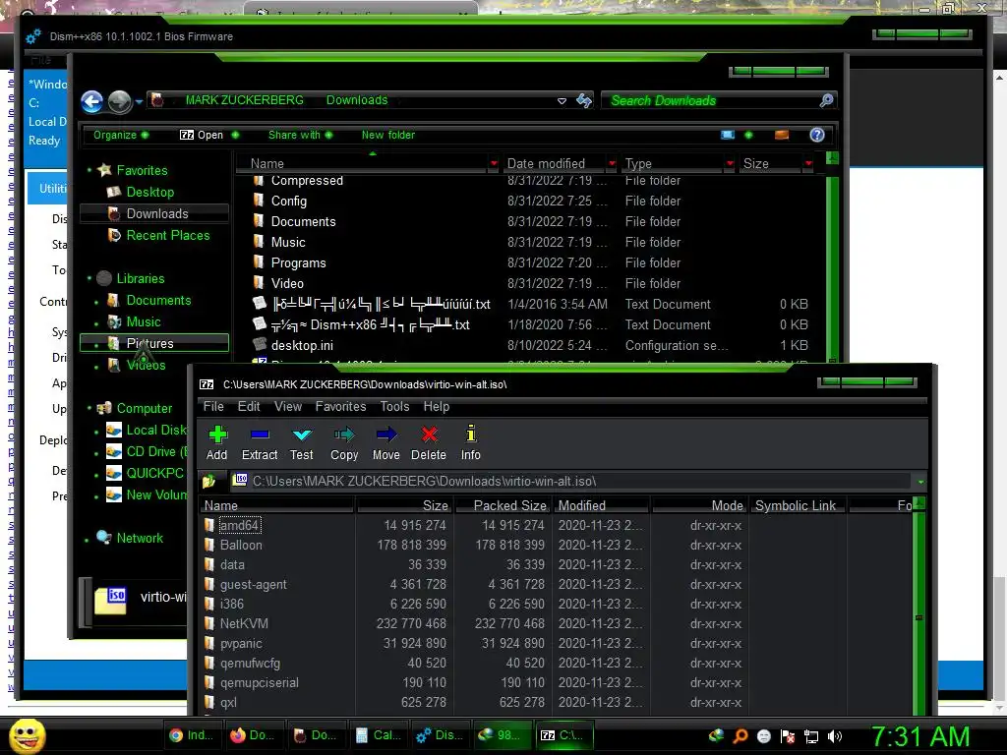Open the Share with dropdown
Screen dimensions: 1007x755
(x=300, y=135)
